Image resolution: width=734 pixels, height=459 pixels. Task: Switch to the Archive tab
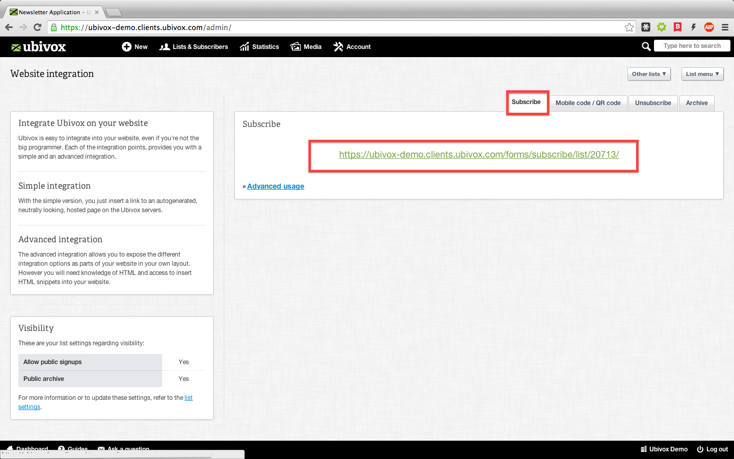(697, 103)
